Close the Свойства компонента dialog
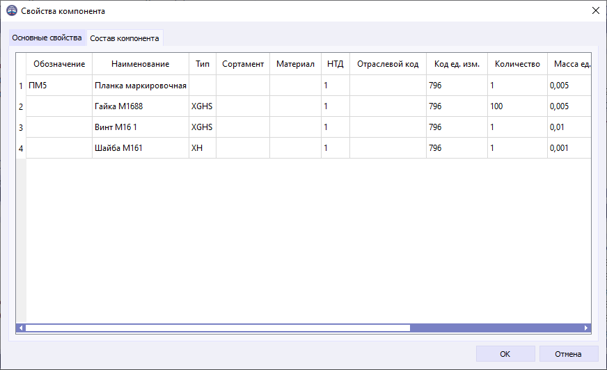Viewport: 607px width, 370px height. 596,11
